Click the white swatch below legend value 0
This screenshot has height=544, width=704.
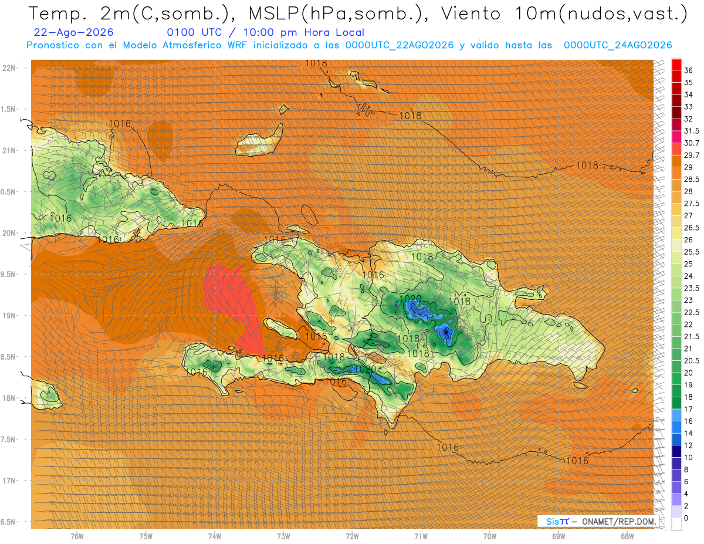(x=676, y=524)
